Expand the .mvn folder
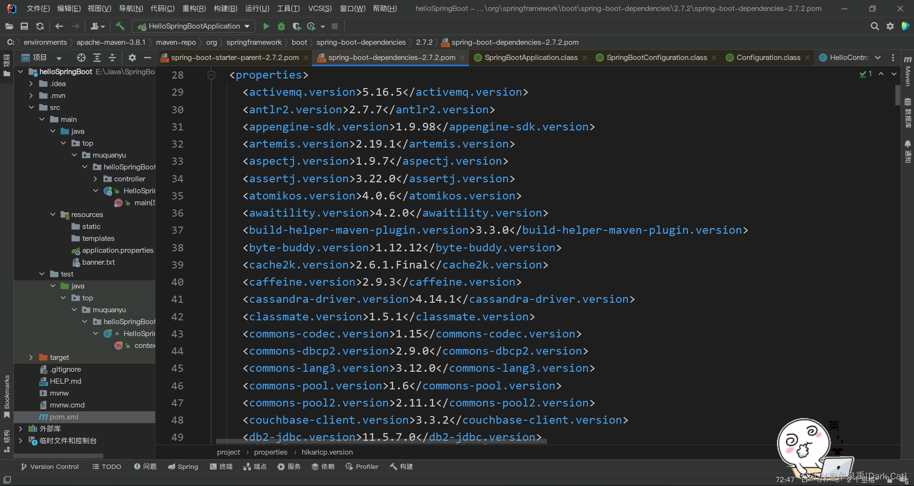The width and height of the screenshot is (914, 486). tap(31, 96)
